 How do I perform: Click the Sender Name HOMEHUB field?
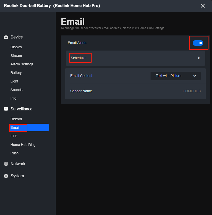click(192, 91)
